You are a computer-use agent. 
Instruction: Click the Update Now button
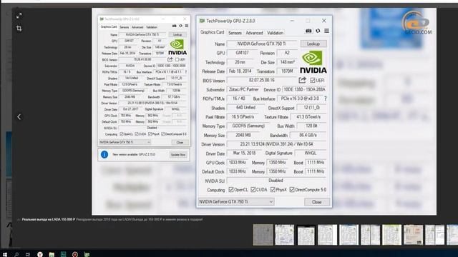[x=178, y=155]
